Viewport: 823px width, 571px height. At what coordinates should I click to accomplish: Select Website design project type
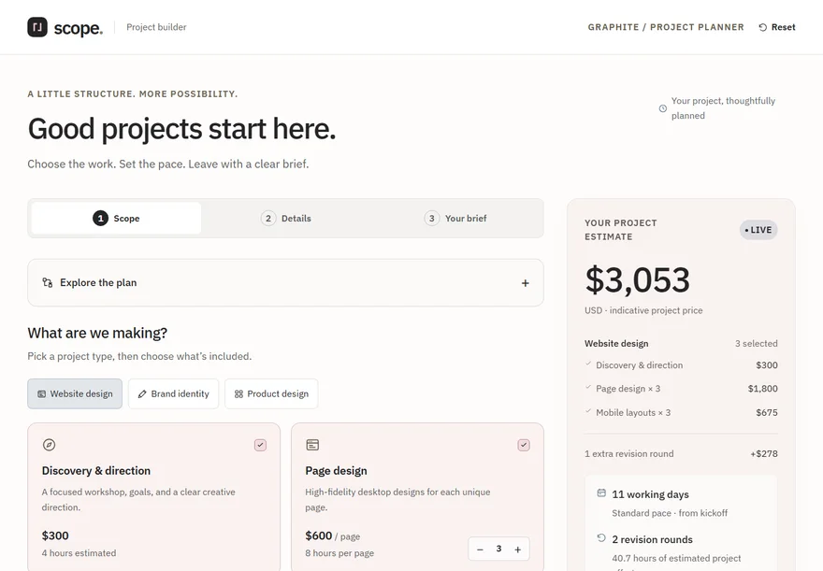coord(75,393)
